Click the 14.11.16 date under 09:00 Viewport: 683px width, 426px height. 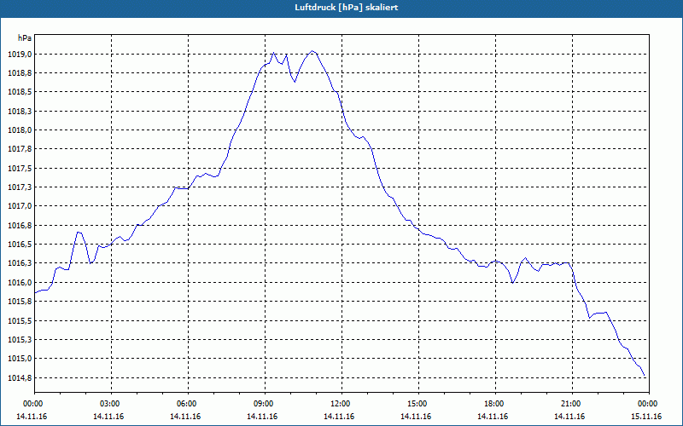tap(262, 417)
